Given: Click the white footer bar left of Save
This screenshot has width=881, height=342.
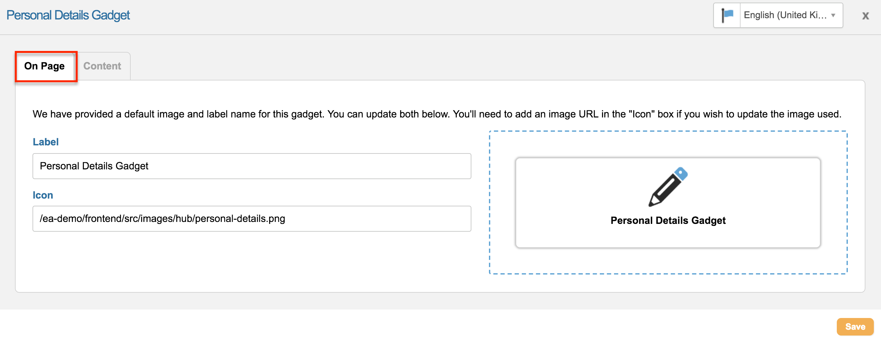Looking at the screenshot, I should pyautogui.click(x=410, y=326).
